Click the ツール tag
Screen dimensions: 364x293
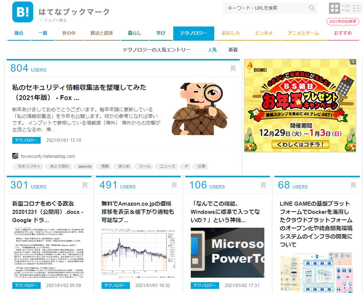(143, 166)
